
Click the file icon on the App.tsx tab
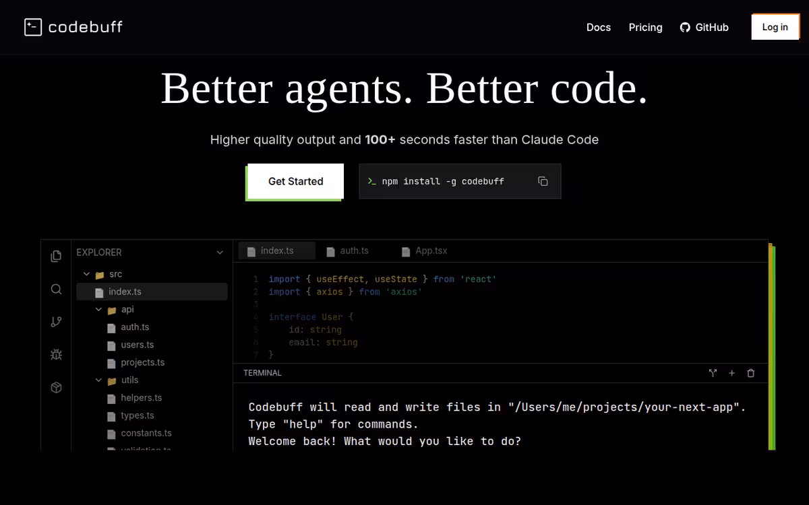click(406, 252)
